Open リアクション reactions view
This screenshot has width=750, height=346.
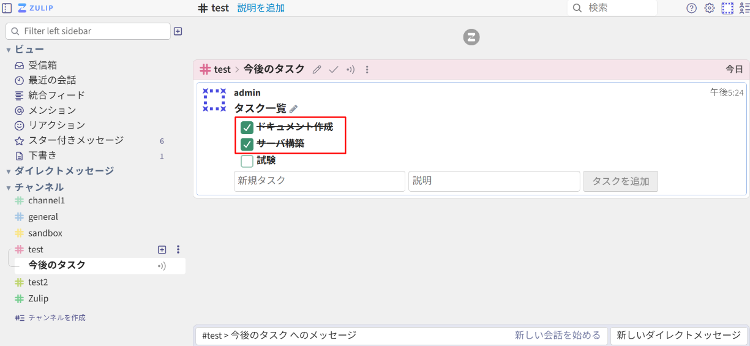pyautogui.click(x=56, y=125)
